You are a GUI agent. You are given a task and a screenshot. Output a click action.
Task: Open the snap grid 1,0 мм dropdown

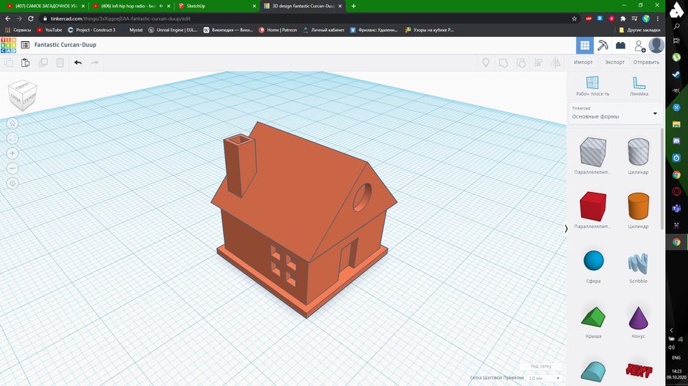545,378
